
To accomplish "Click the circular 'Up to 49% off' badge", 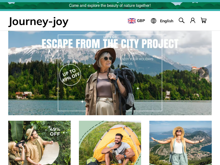I will [x=70, y=75].
